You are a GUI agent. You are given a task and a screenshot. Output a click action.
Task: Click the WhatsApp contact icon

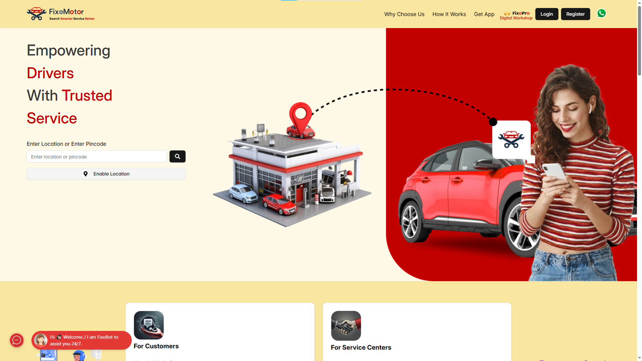point(601,14)
